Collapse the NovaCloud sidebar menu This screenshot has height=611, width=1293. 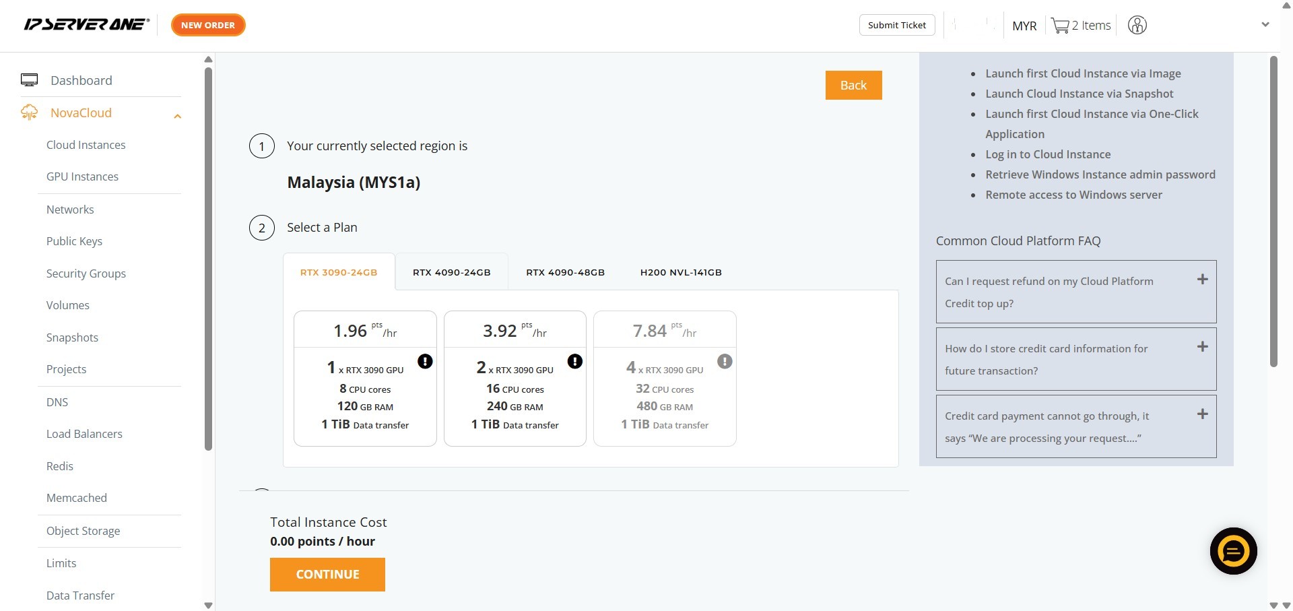pyautogui.click(x=178, y=116)
